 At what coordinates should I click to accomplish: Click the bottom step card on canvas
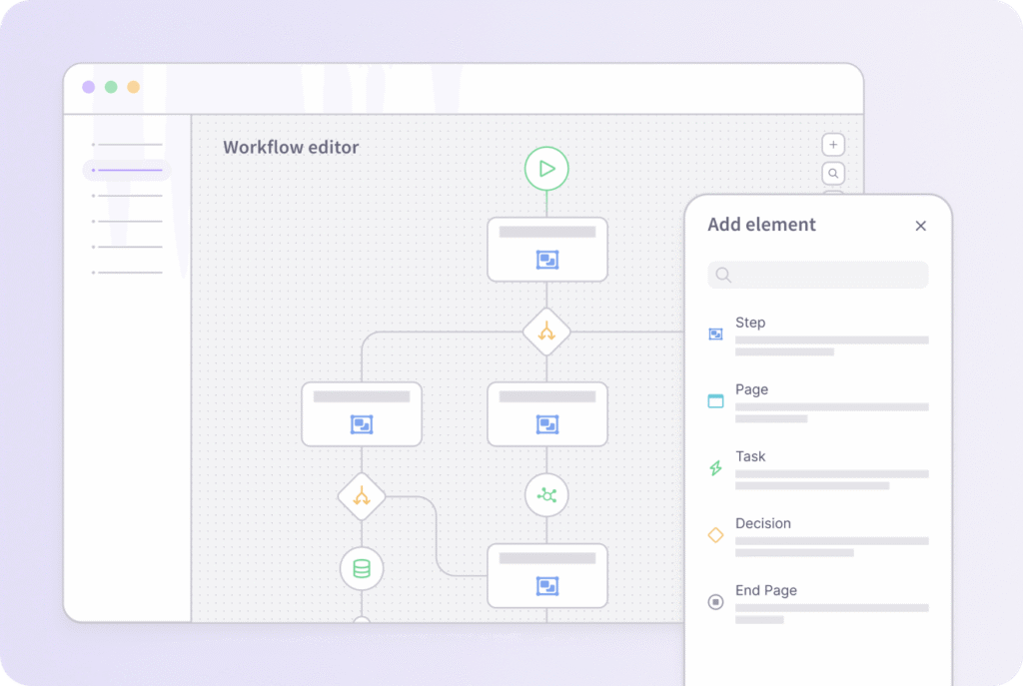[x=546, y=575]
